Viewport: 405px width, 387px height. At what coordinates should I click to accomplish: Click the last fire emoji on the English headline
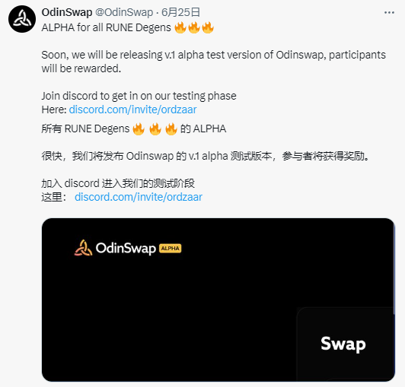[208, 27]
